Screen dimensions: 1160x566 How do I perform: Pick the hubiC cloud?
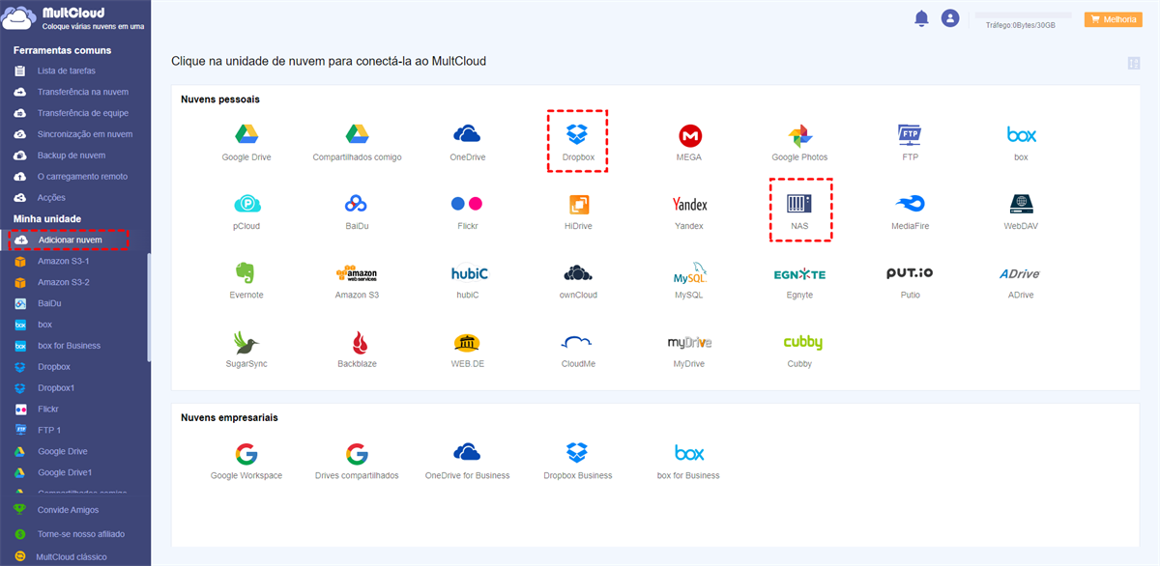click(x=467, y=274)
